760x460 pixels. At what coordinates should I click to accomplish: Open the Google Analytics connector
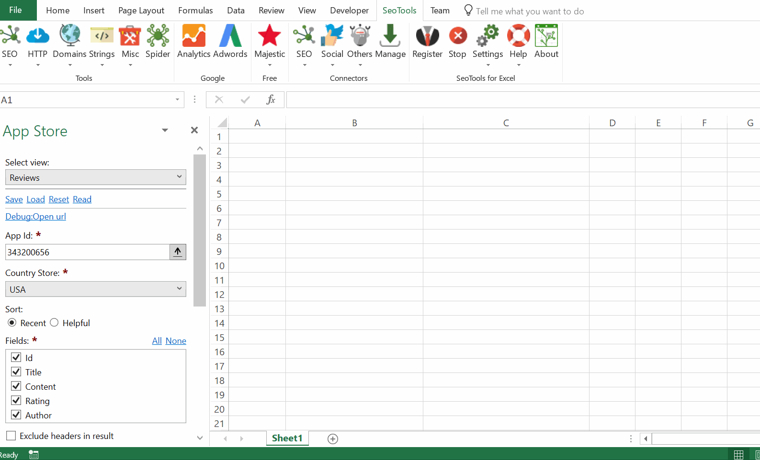[x=194, y=36]
